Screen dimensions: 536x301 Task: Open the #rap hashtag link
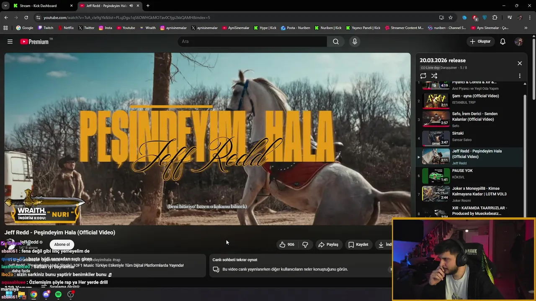116,260
